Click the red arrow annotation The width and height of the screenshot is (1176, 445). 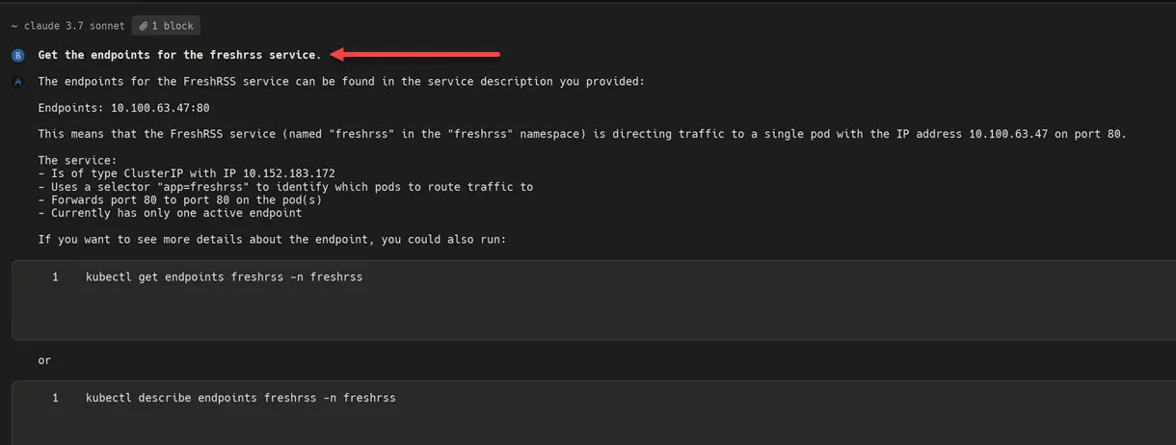414,55
